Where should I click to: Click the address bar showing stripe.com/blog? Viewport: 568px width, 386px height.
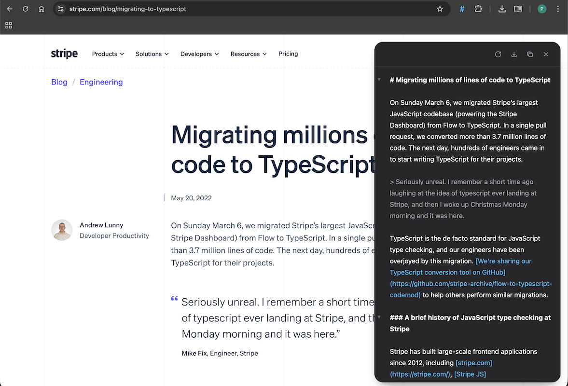121,9
